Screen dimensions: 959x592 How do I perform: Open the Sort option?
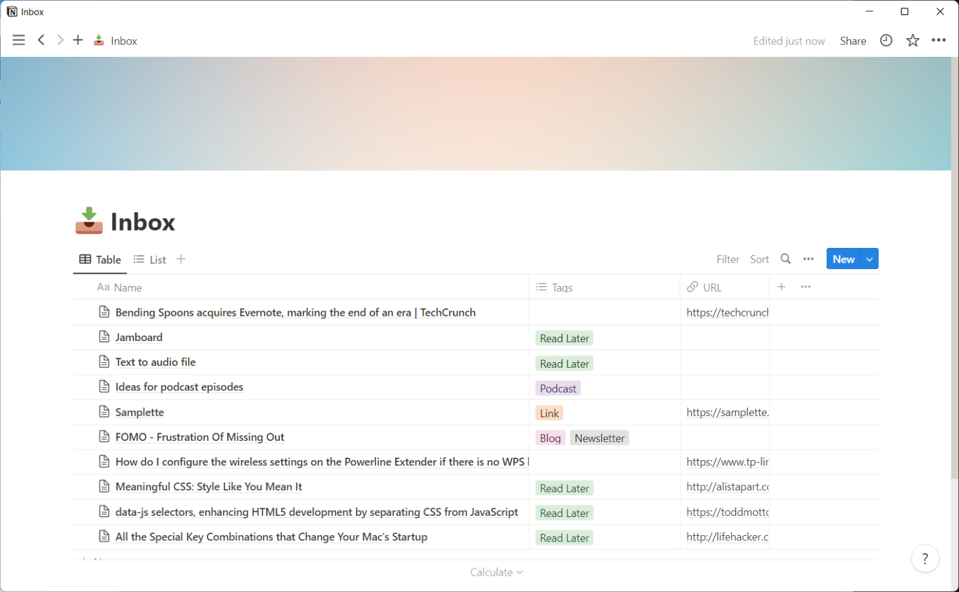[x=759, y=259]
